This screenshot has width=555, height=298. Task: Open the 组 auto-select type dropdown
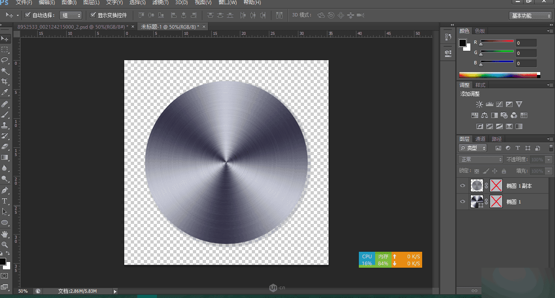[71, 15]
